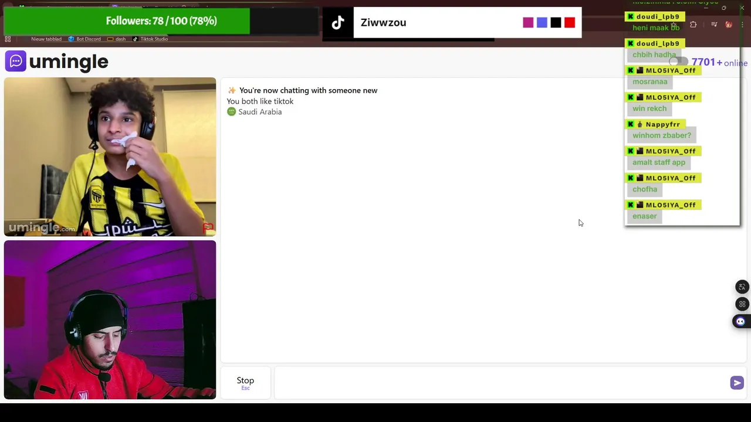Open the browser profile avatar
Image resolution: width=751 pixels, height=422 pixels.
729,25
